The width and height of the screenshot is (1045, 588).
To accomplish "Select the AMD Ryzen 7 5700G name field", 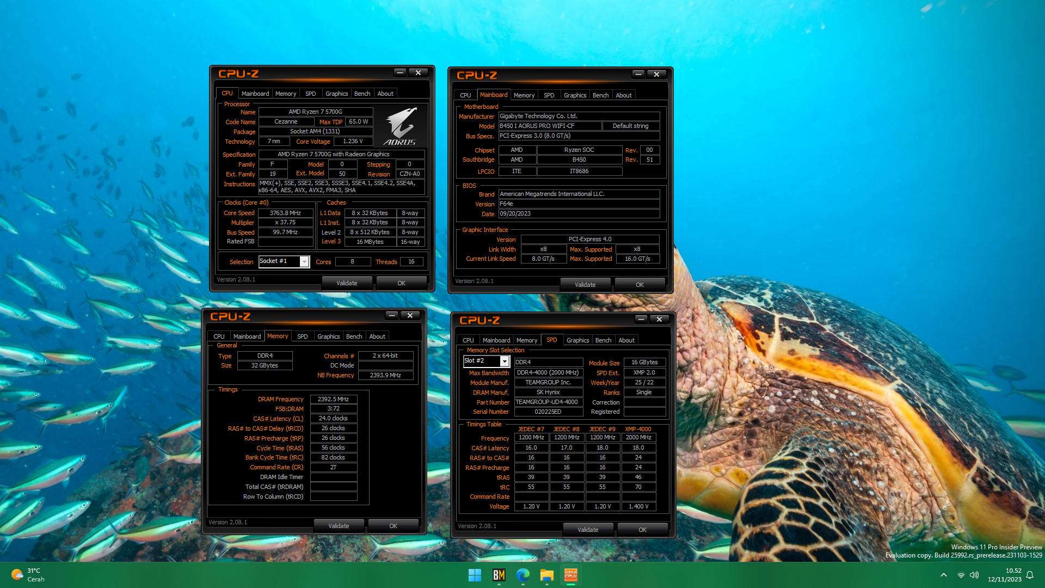I will click(316, 112).
